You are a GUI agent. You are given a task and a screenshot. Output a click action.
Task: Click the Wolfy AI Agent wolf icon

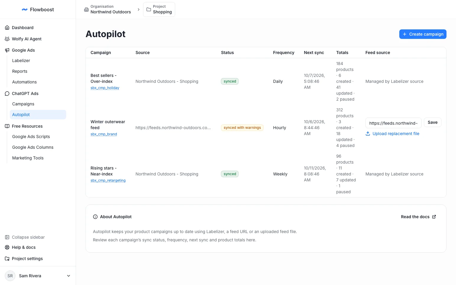[7, 39]
